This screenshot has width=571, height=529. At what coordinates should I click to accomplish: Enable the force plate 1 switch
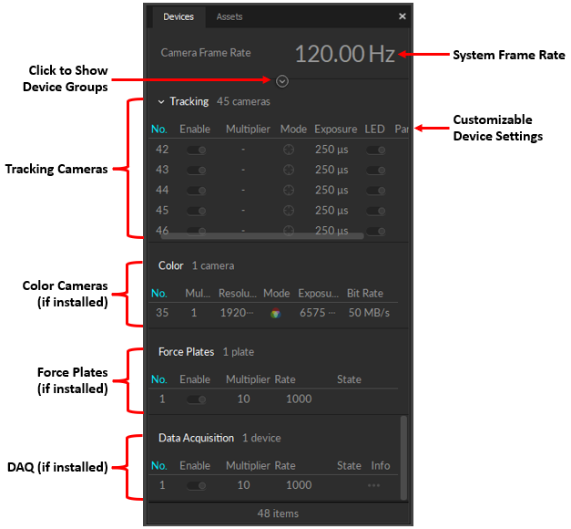coord(196,399)
